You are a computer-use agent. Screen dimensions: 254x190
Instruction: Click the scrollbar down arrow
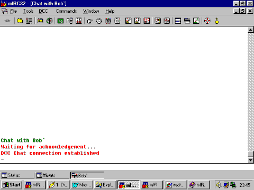click(x=251, y=160)
